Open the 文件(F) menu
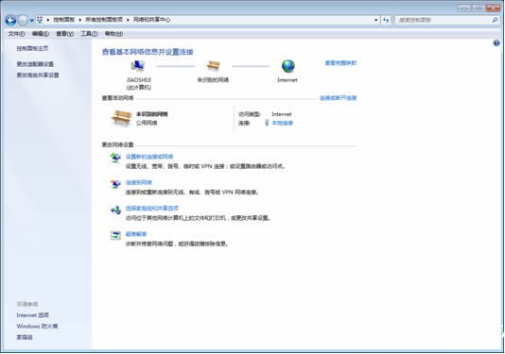 16,34
